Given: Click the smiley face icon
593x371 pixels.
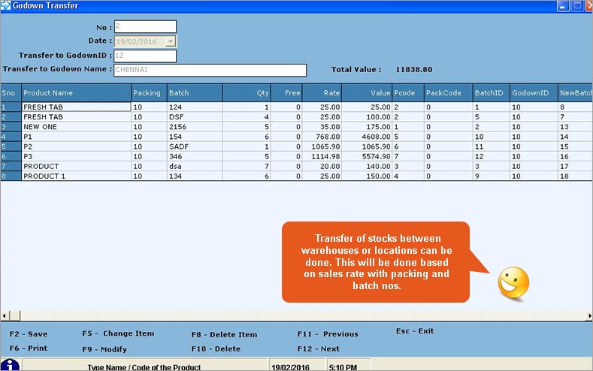Looking at the screenshot, I should [x=514, y=281].
